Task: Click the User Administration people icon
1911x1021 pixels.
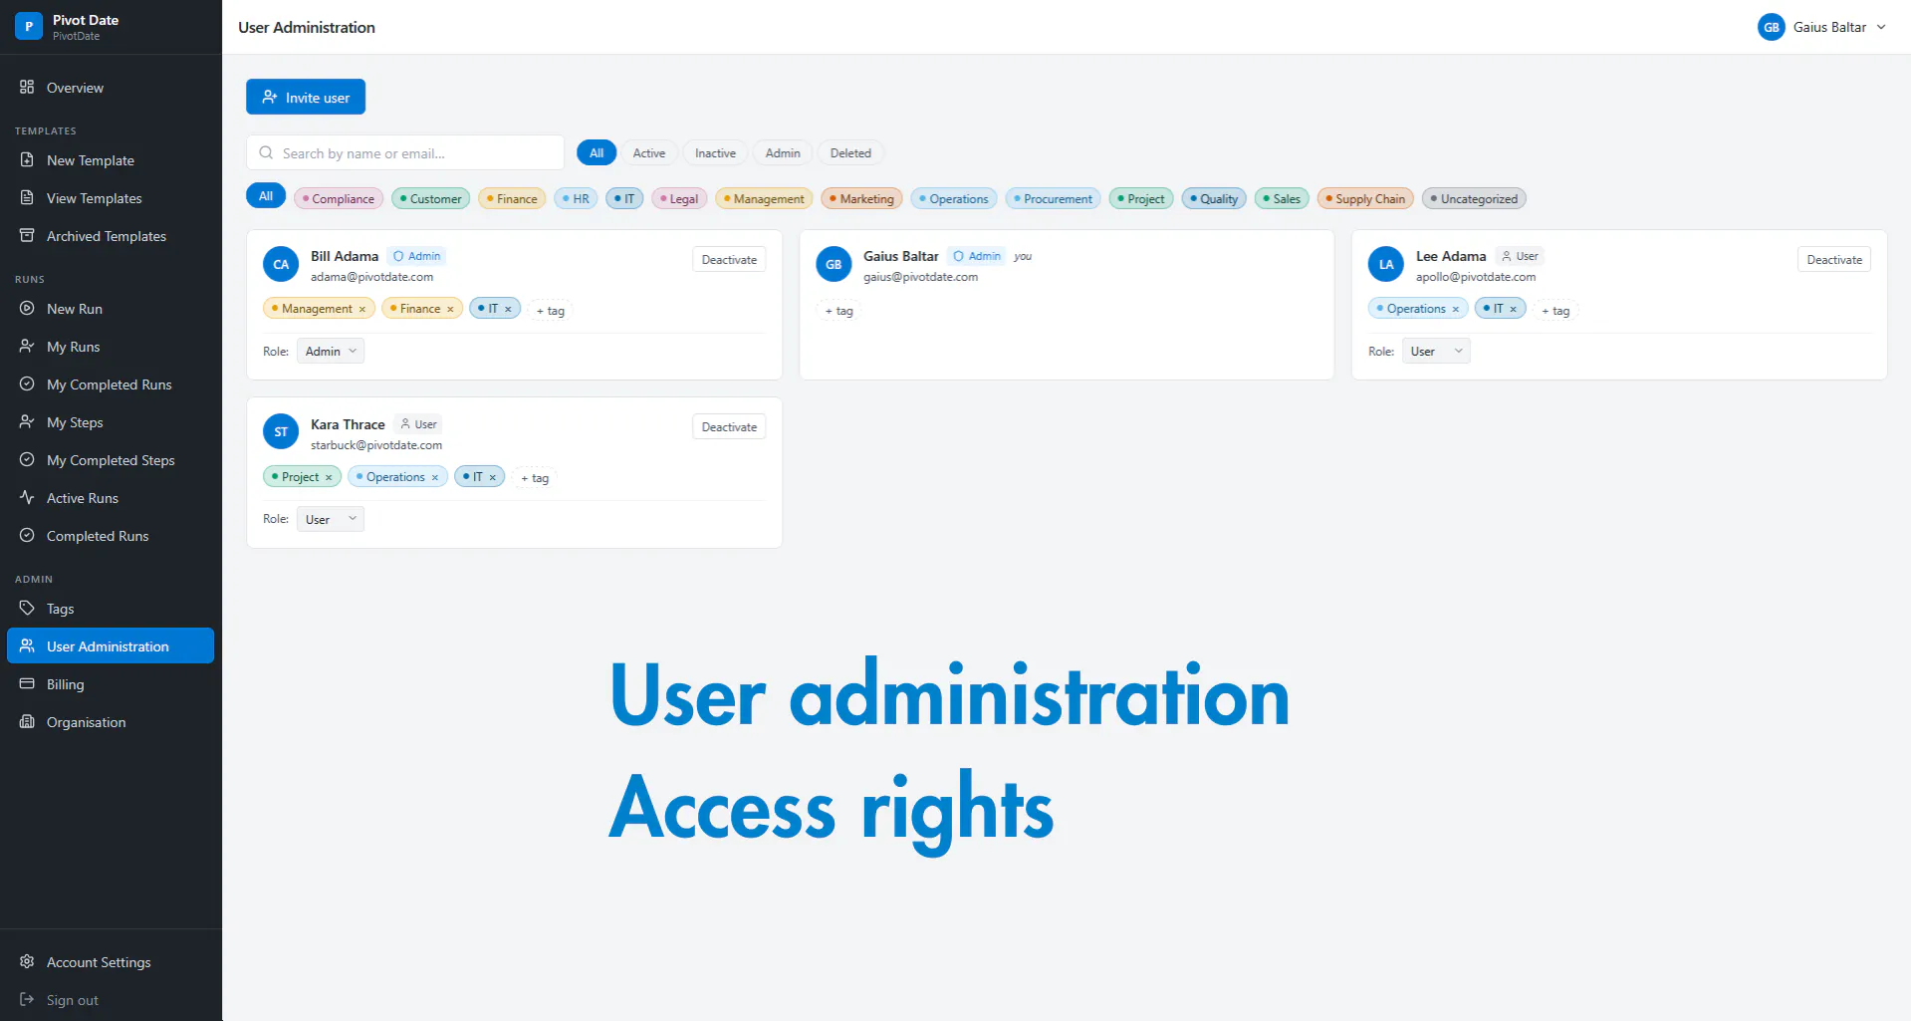Action: (27, 645)
